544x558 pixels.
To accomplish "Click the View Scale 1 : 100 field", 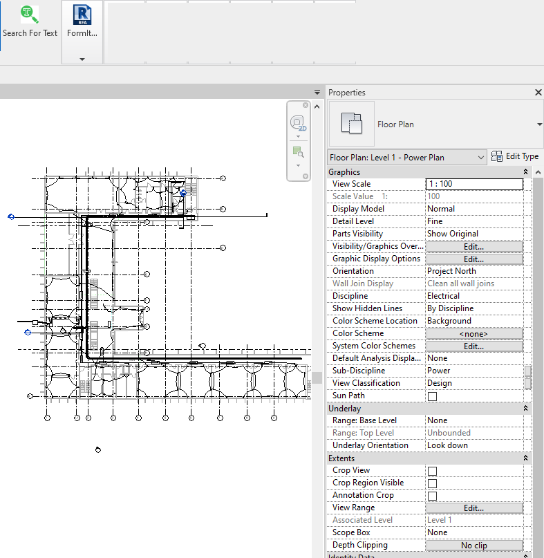I will click(473, 184).
